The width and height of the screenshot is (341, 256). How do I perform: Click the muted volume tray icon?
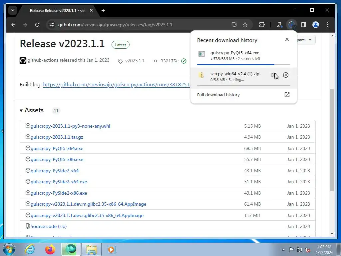click(307, 250)
